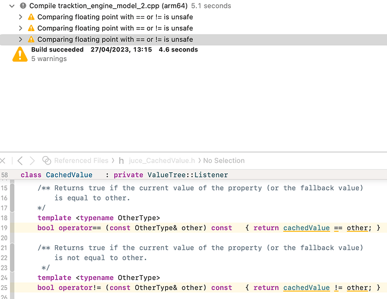
Task: Click the '27/04/2023, 13:15' timestamp
Action: (121, 50)
